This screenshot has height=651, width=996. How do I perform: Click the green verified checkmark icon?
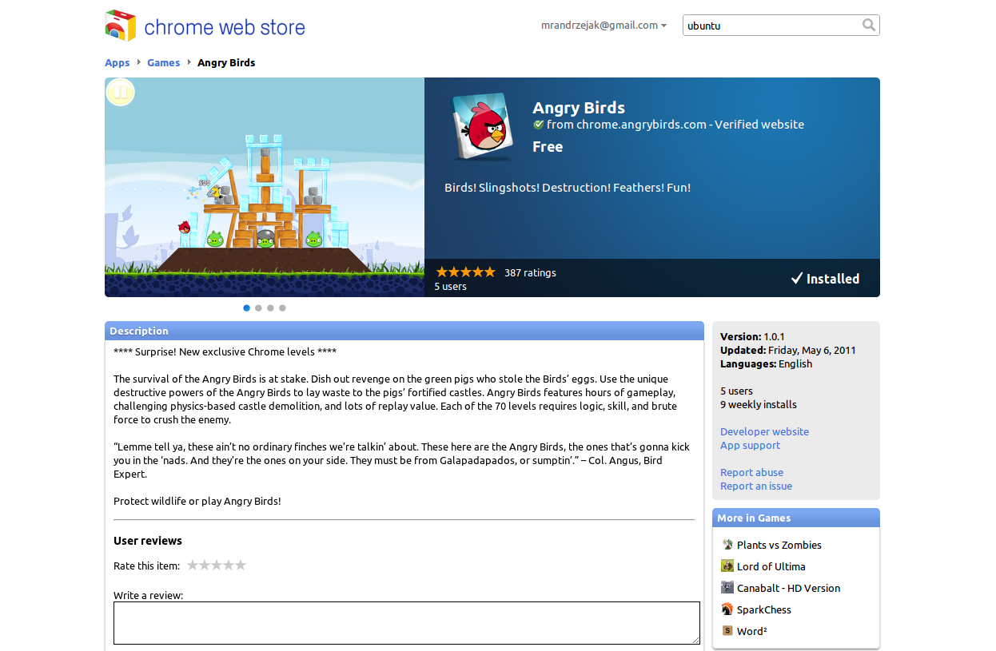click(x=539, y=125)
